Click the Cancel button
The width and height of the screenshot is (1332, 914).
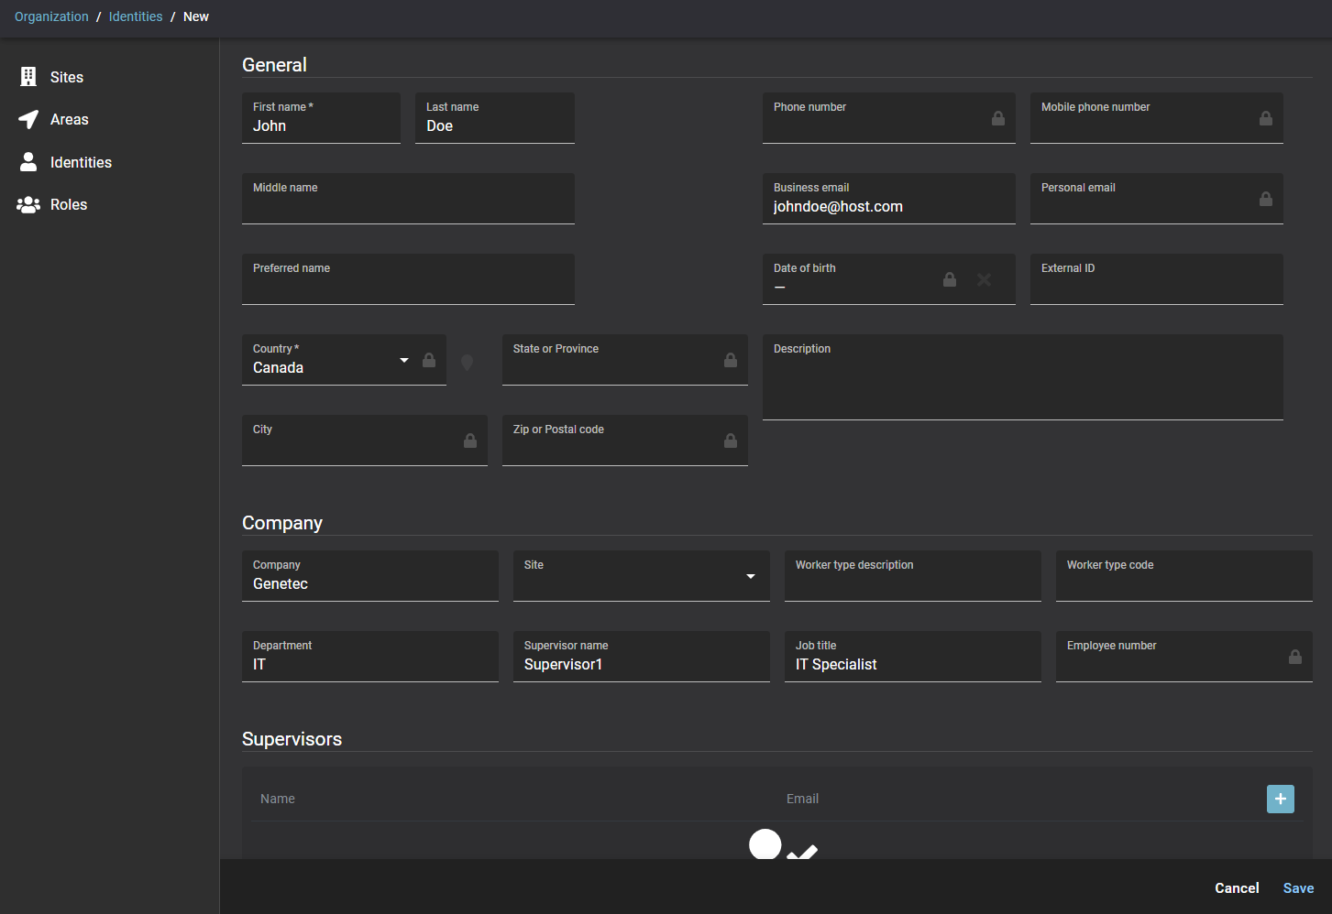1236,888
